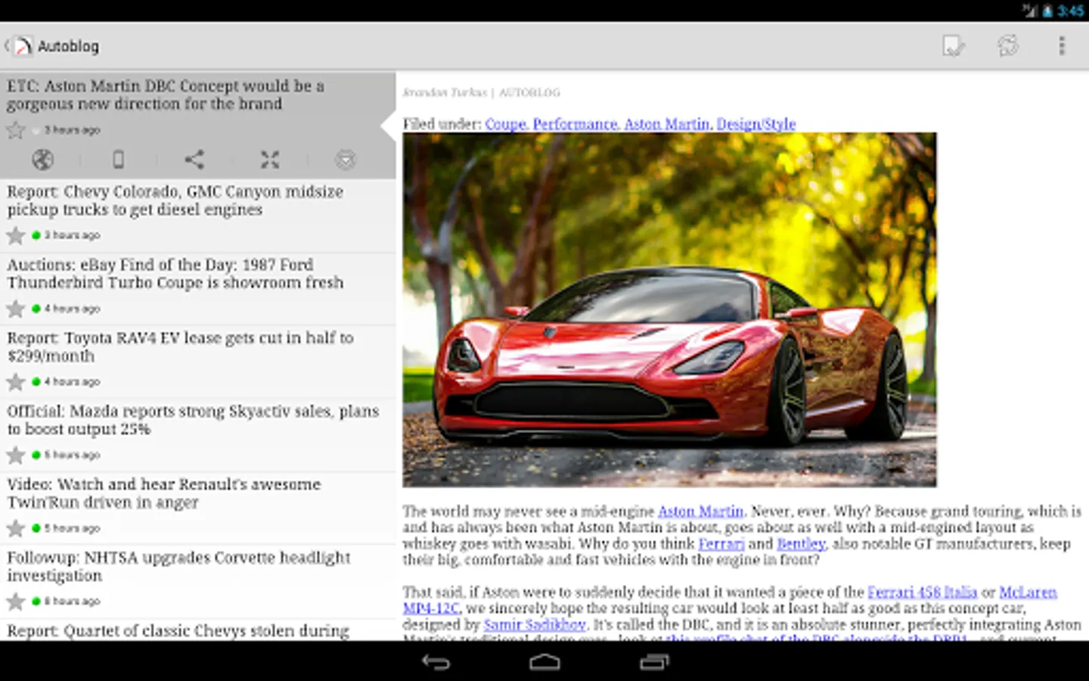1089x681 pixels.
Task: Follow the Aston Martin filed-under link
Action: click(x=667, y=124)
